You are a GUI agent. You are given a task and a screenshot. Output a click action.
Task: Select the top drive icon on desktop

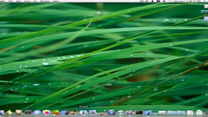206,6
